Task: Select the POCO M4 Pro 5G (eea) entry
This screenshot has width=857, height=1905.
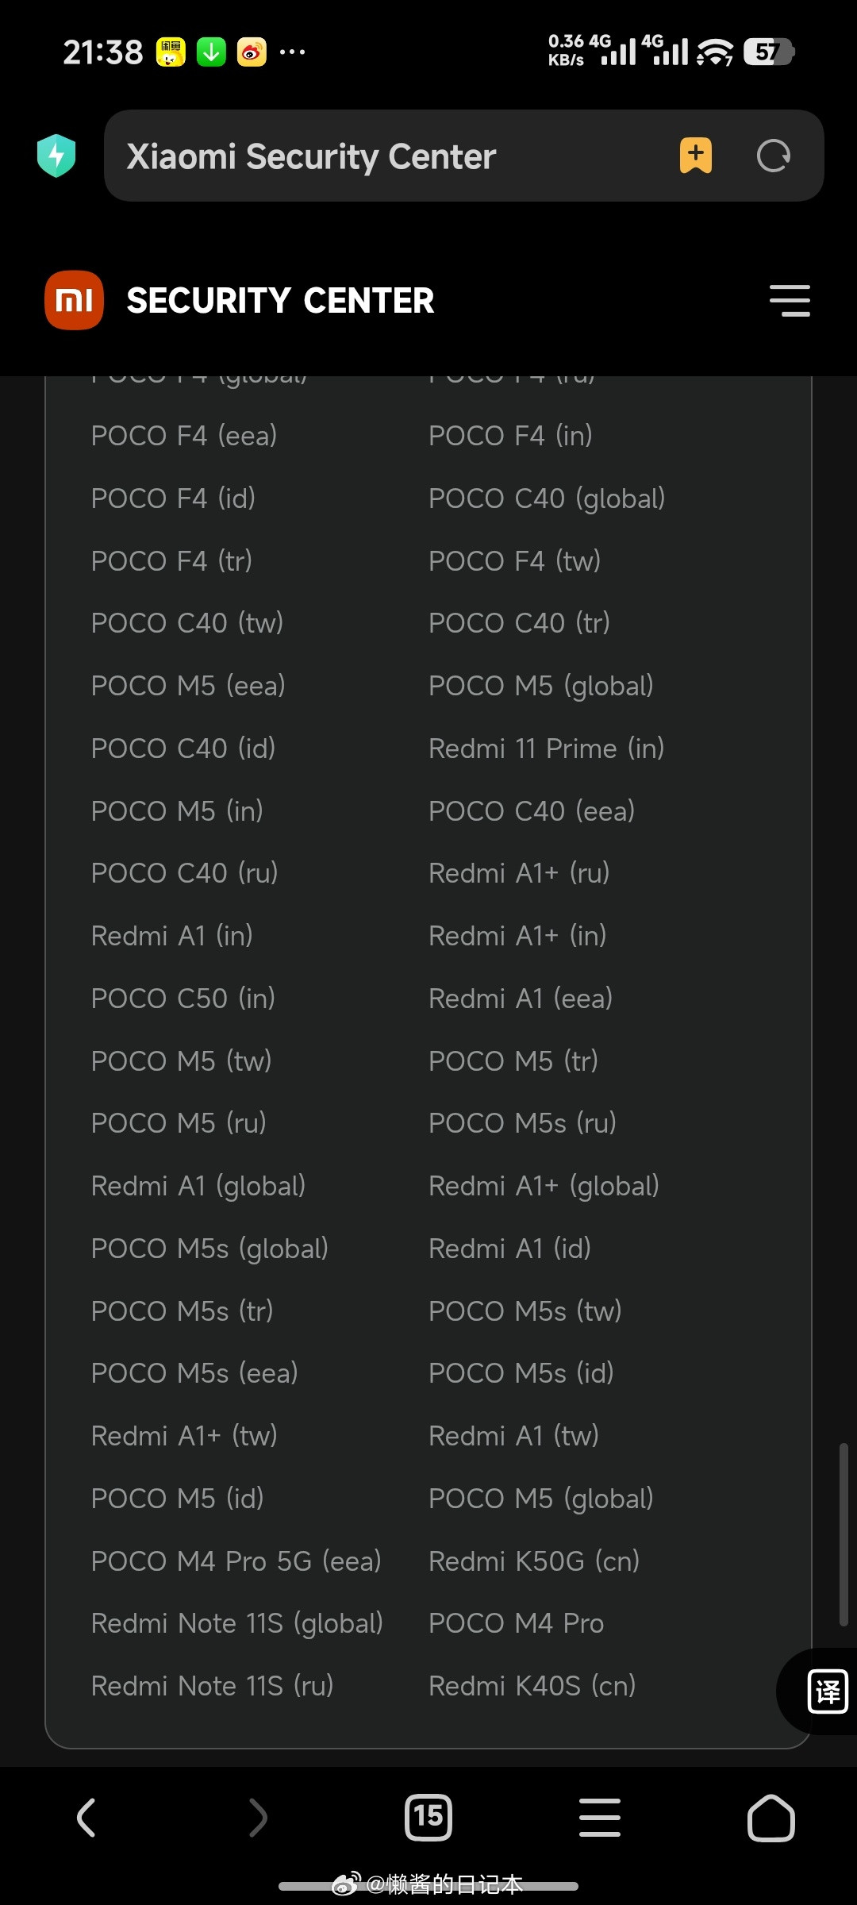Action: (236, 1561)
